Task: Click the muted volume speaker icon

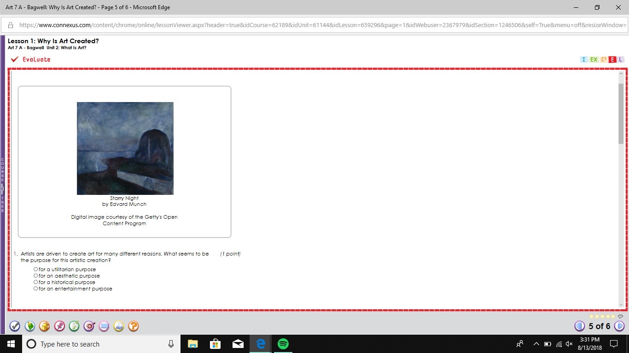Action: click(x=570, y=344)
